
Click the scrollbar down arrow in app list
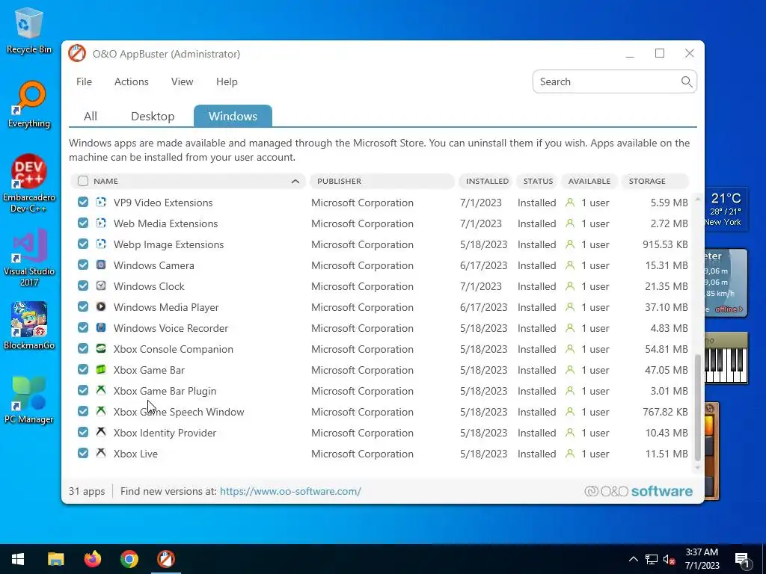(698, 468)
